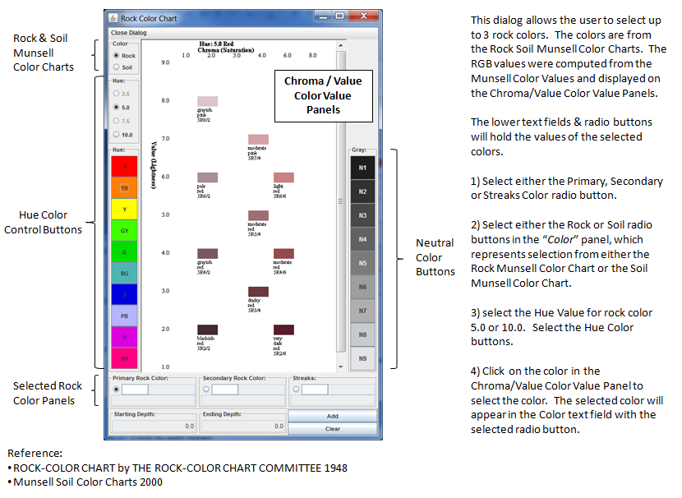Click the teal BG hue button
682x498 pixels.
(x=124, y=273)
